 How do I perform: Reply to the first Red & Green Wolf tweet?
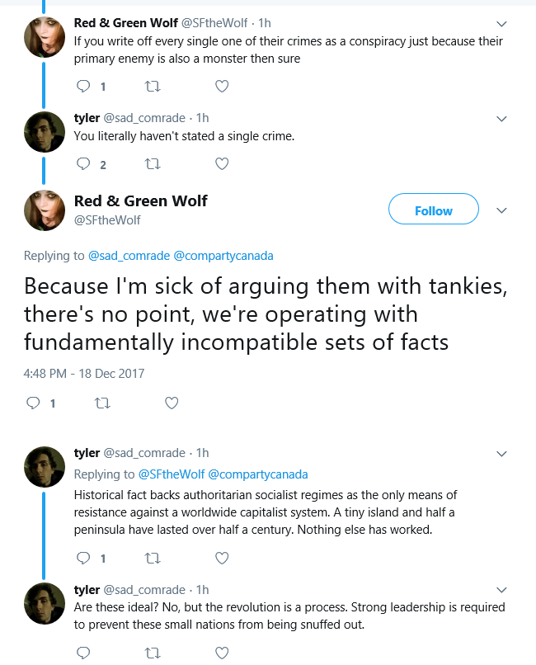point(83,87)
